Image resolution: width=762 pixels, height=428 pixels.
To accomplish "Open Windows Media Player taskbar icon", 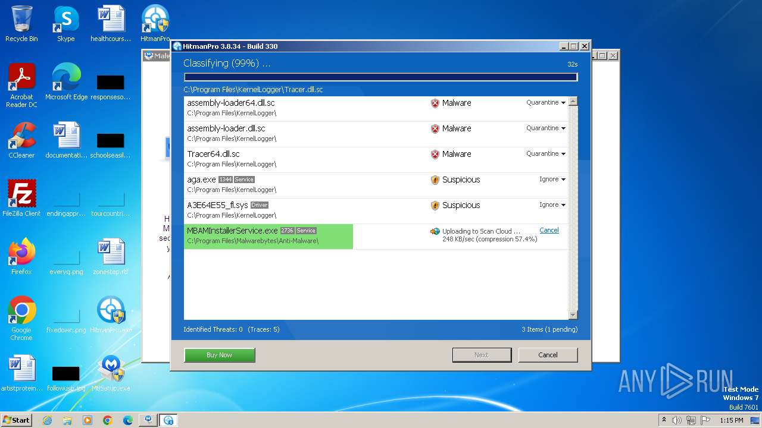I will (88, 420).
